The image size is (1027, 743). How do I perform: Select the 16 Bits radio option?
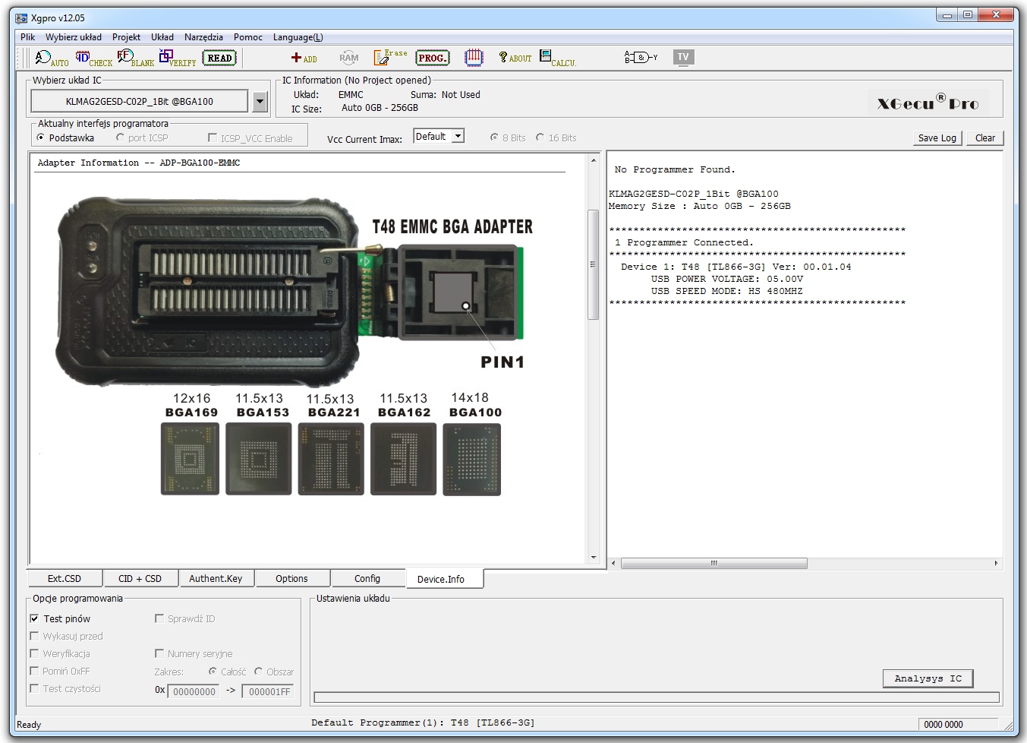[540, 138]
